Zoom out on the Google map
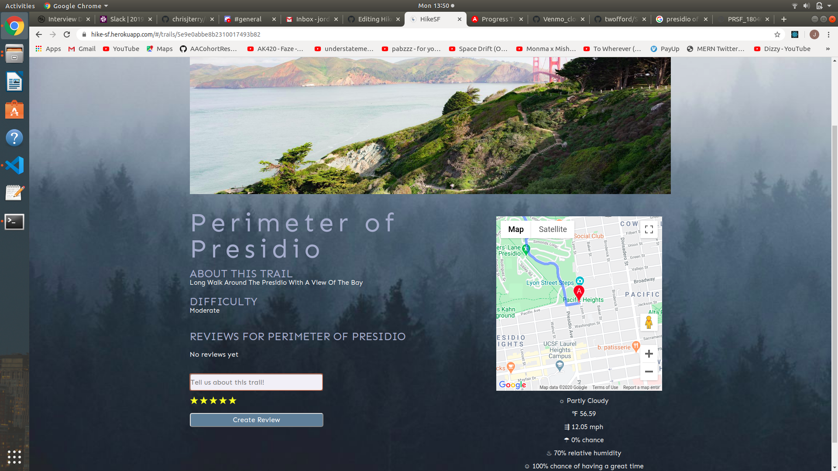Image resolution: width=838 pixels, height=471 pixels. (649, 372)
